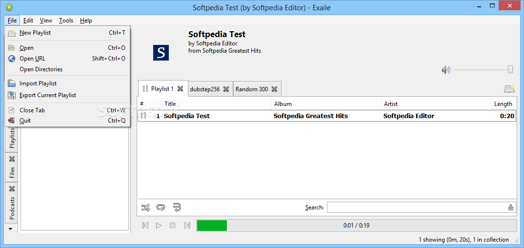Viewport: 524px width, 248px height.
Task: Open the View menu
Action: pyautogui.click(x=46, y=21)
